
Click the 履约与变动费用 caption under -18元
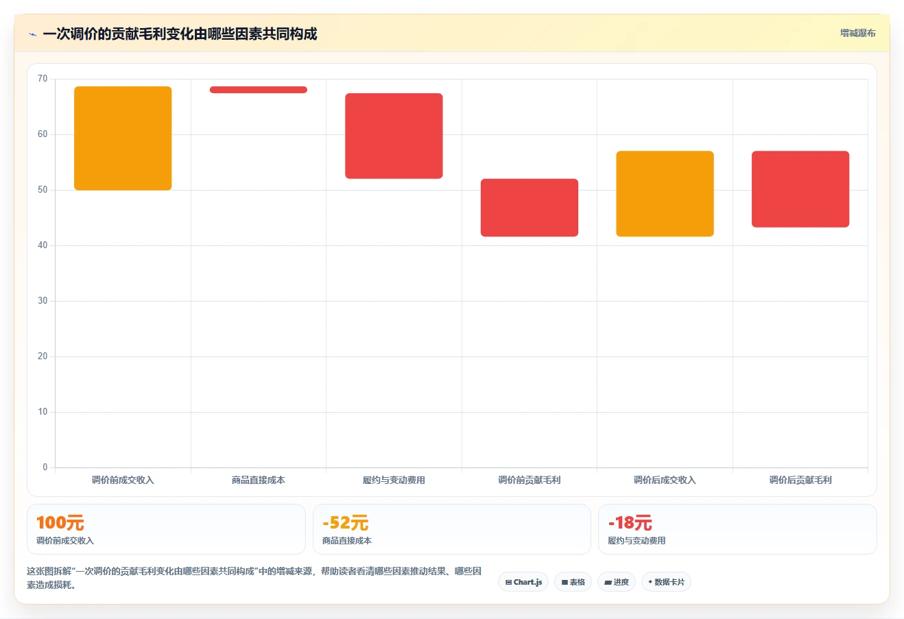[637, 541]
